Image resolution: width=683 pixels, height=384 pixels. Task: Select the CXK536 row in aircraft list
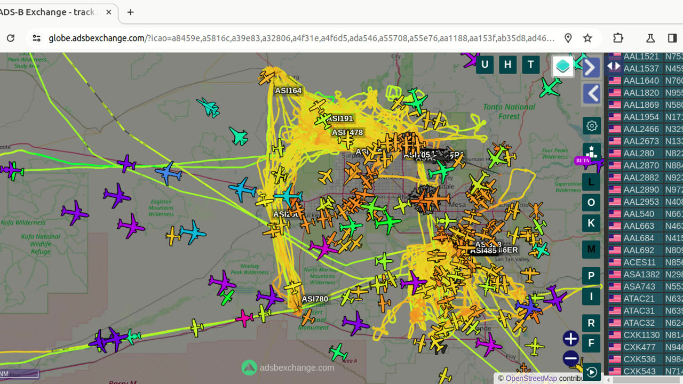pyautogui.click(x=645, y=359)
